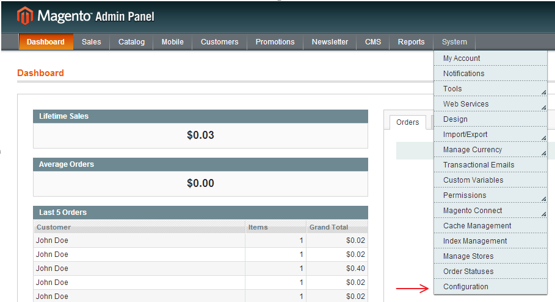Select My Account from System menu
The width and height of the screenshot is (555, 302).
tap(490, 58)
